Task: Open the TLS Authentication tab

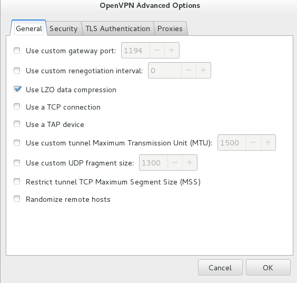Action: 117,28
